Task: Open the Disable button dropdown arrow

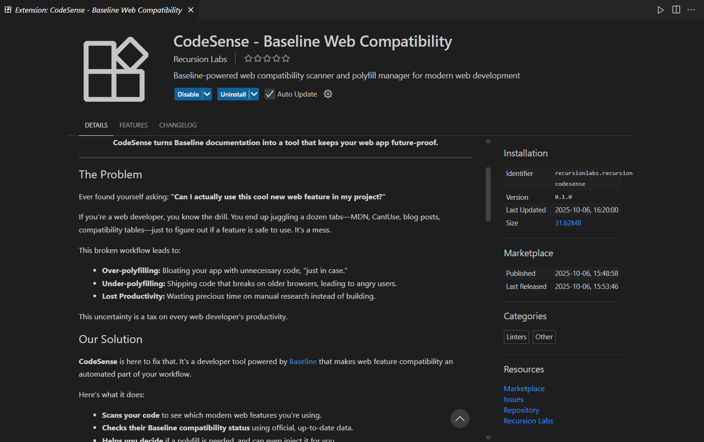Action: (207, 94)
